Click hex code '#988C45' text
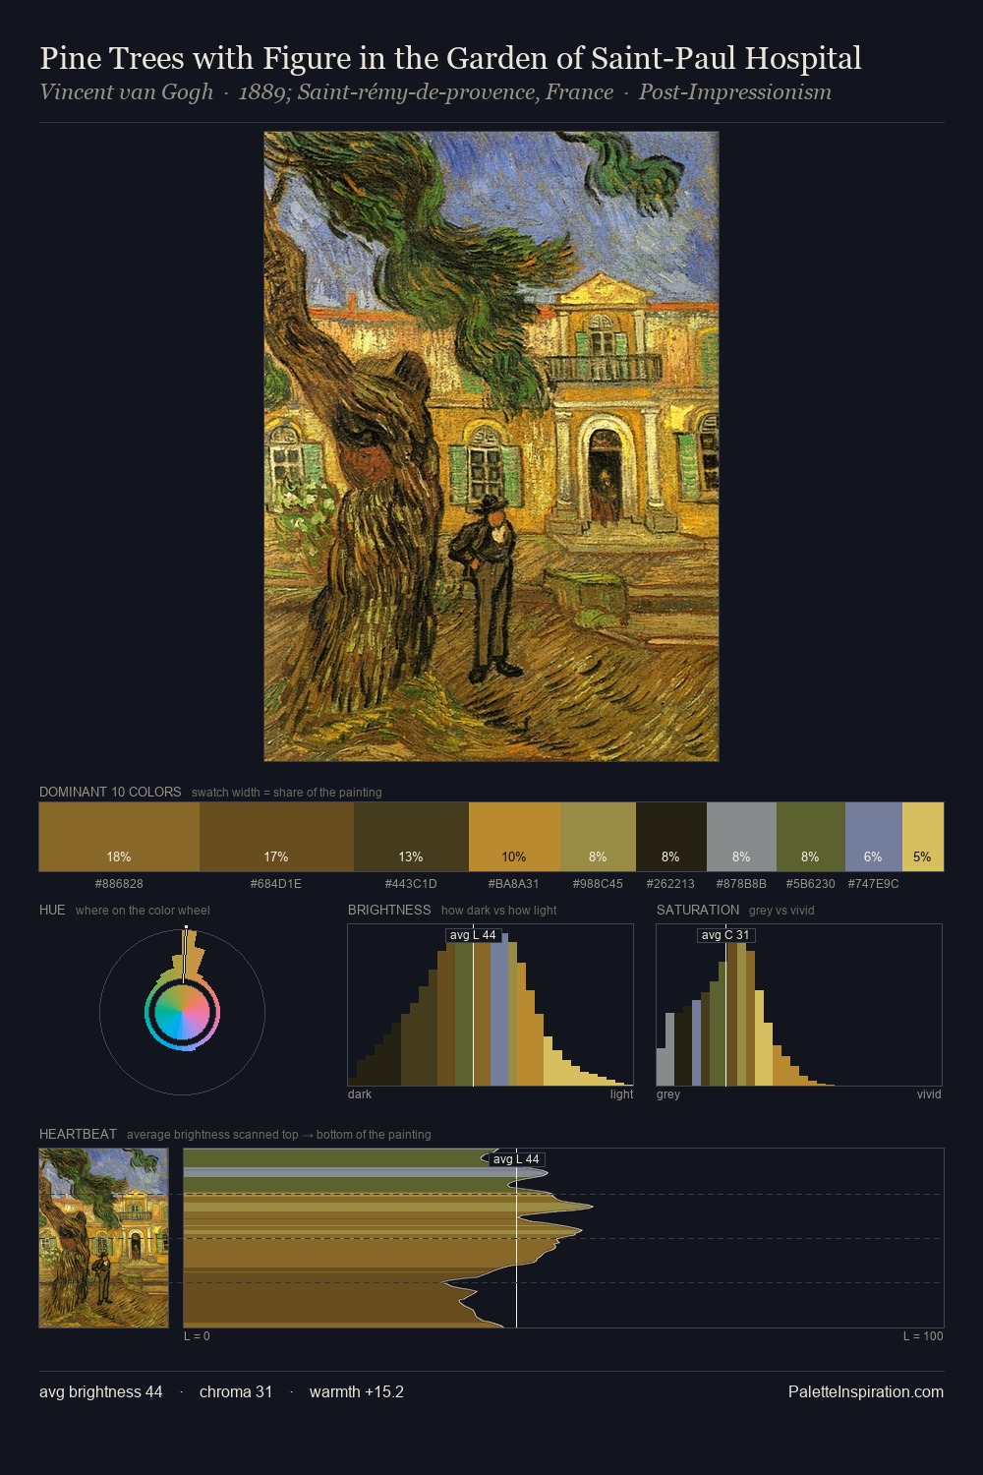 [598, 884]
